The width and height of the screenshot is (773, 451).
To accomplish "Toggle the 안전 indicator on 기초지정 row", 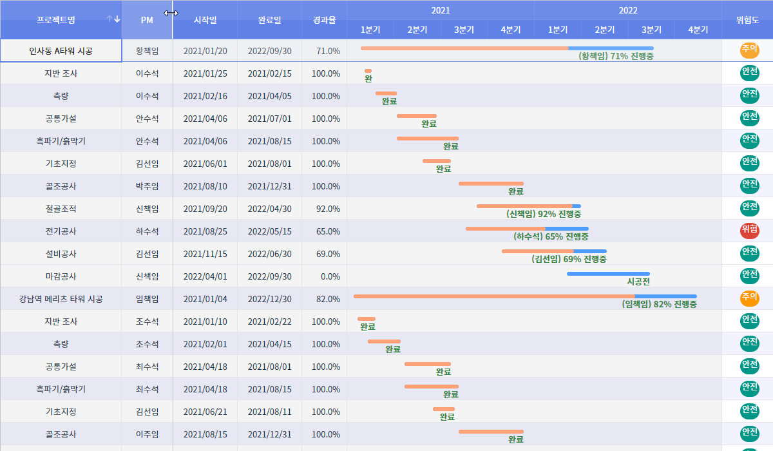I will [749, 163].
